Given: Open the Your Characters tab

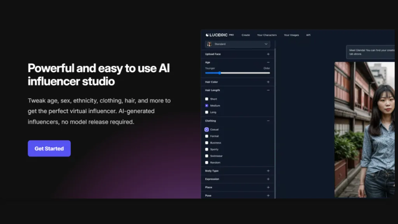Looking at the screenshot, I should coord(267,35).
